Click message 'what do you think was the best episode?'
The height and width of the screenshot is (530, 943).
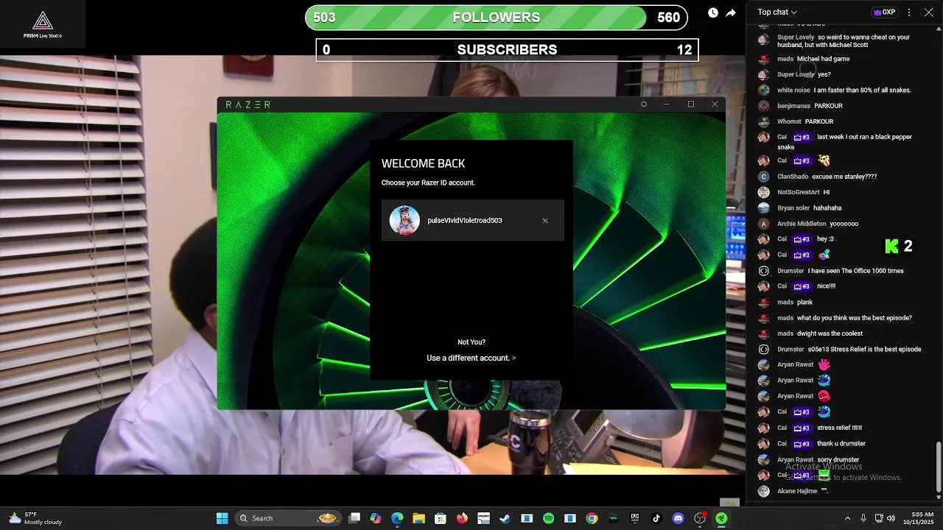[855, 318]
